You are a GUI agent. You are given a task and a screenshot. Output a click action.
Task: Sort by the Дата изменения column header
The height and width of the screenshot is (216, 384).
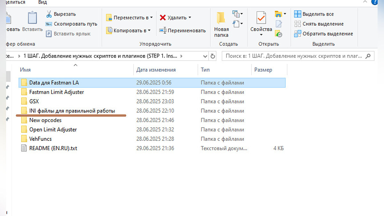coord(156,70)
